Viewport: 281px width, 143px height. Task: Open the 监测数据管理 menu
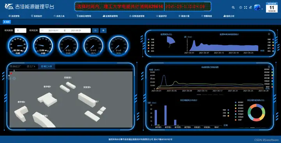pyautogui.click(x=110, y=16)
